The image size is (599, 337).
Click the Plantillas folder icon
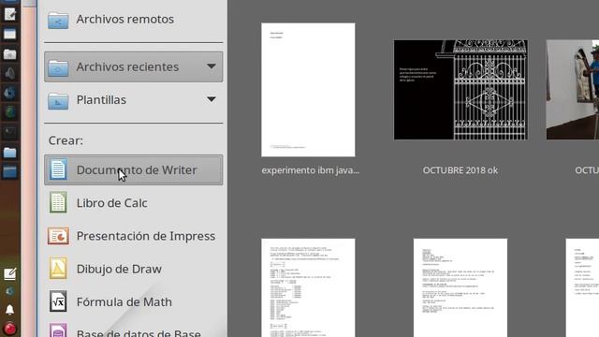point(58,100)
